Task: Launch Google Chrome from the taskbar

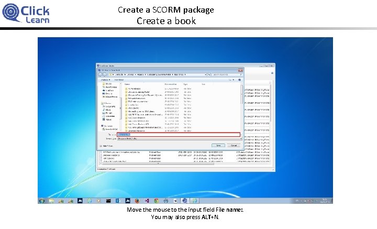Action: (x=156, y=201)
